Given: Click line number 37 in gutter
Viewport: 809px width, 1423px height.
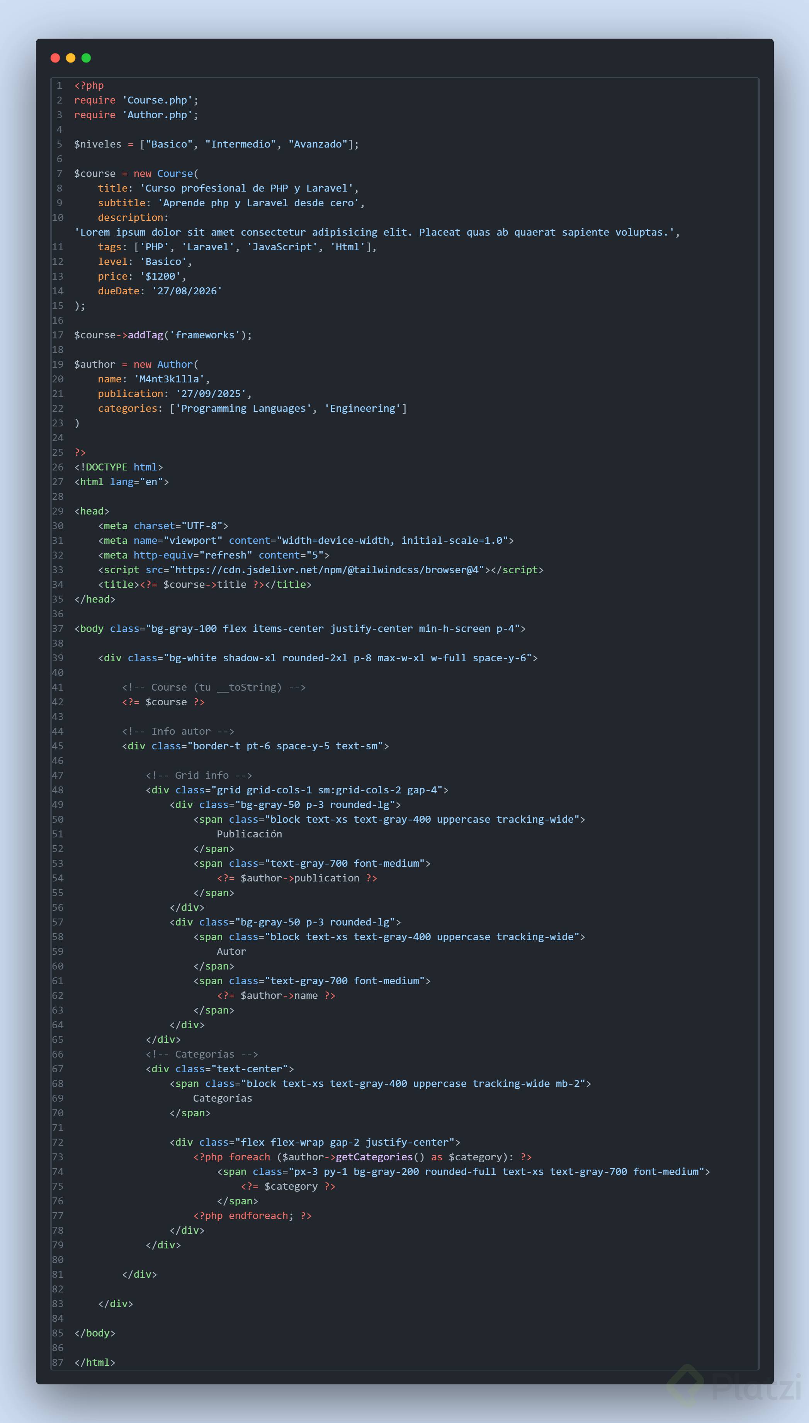Looking at the screenshot, I should point(58,629).
